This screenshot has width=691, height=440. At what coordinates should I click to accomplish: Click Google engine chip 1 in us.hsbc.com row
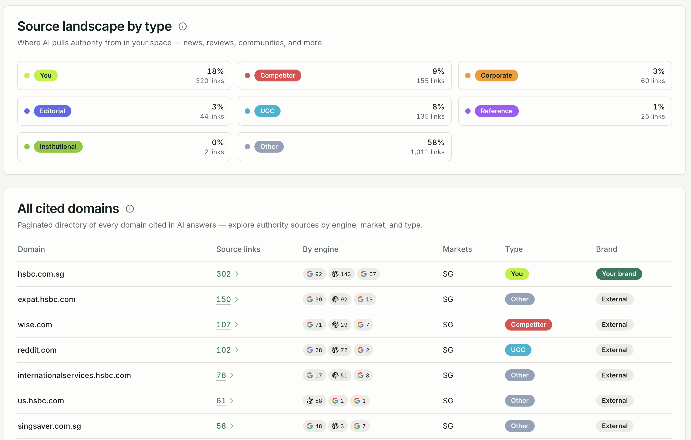click(x=360, y=401)
